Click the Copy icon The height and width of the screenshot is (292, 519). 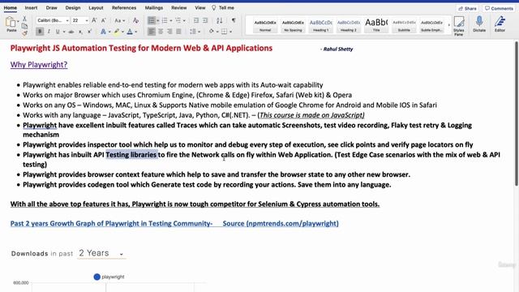24,26
